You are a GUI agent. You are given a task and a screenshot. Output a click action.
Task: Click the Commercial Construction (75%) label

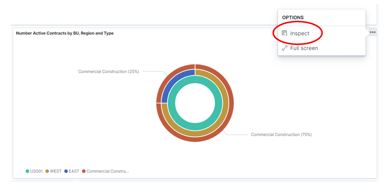click(281, 135)
